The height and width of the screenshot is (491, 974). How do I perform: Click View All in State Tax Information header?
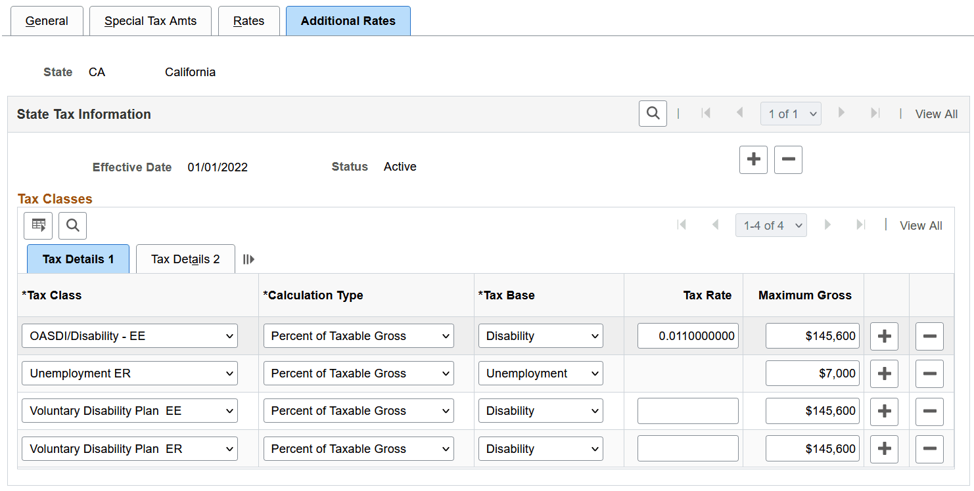pos(936,114)
